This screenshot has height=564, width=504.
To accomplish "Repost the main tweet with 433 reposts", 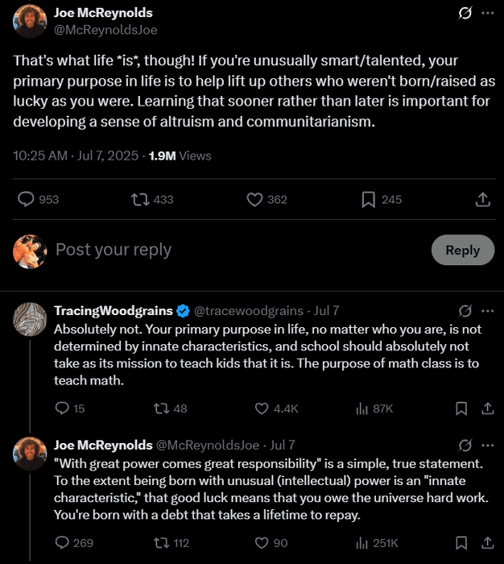I will [x=141, y=199].
